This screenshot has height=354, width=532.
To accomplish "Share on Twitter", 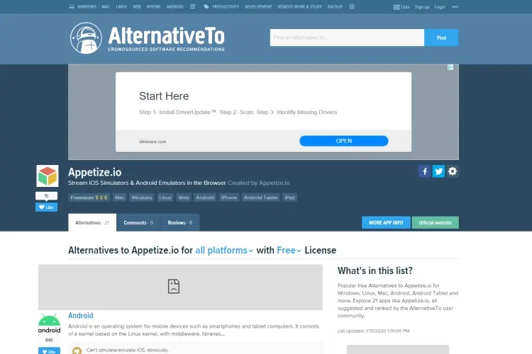I will pos(438,171).
